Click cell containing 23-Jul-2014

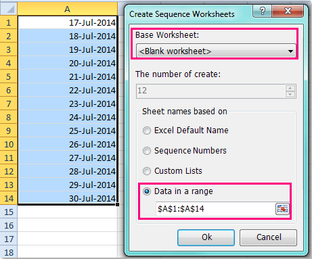pos(68,103)
